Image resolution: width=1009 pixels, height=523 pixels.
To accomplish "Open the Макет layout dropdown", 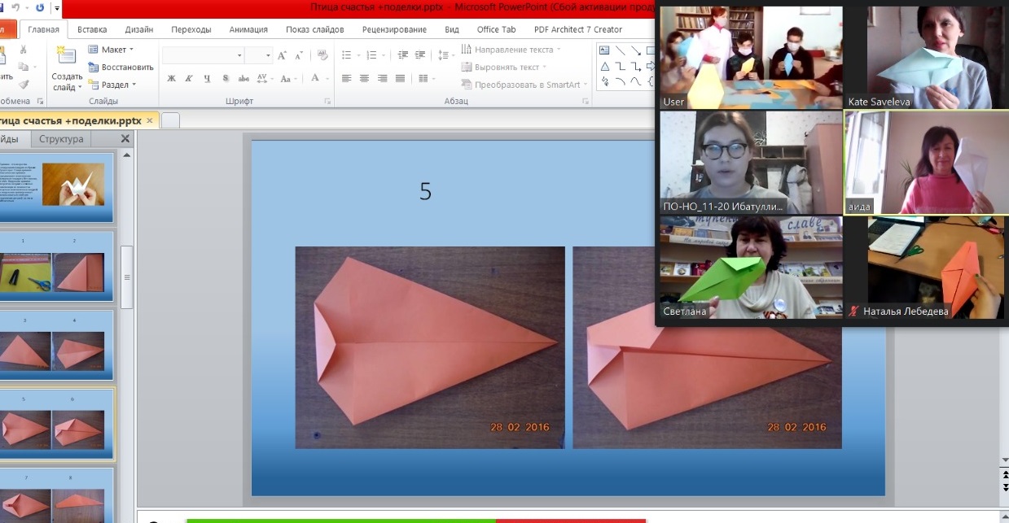I will coord(111,50).
